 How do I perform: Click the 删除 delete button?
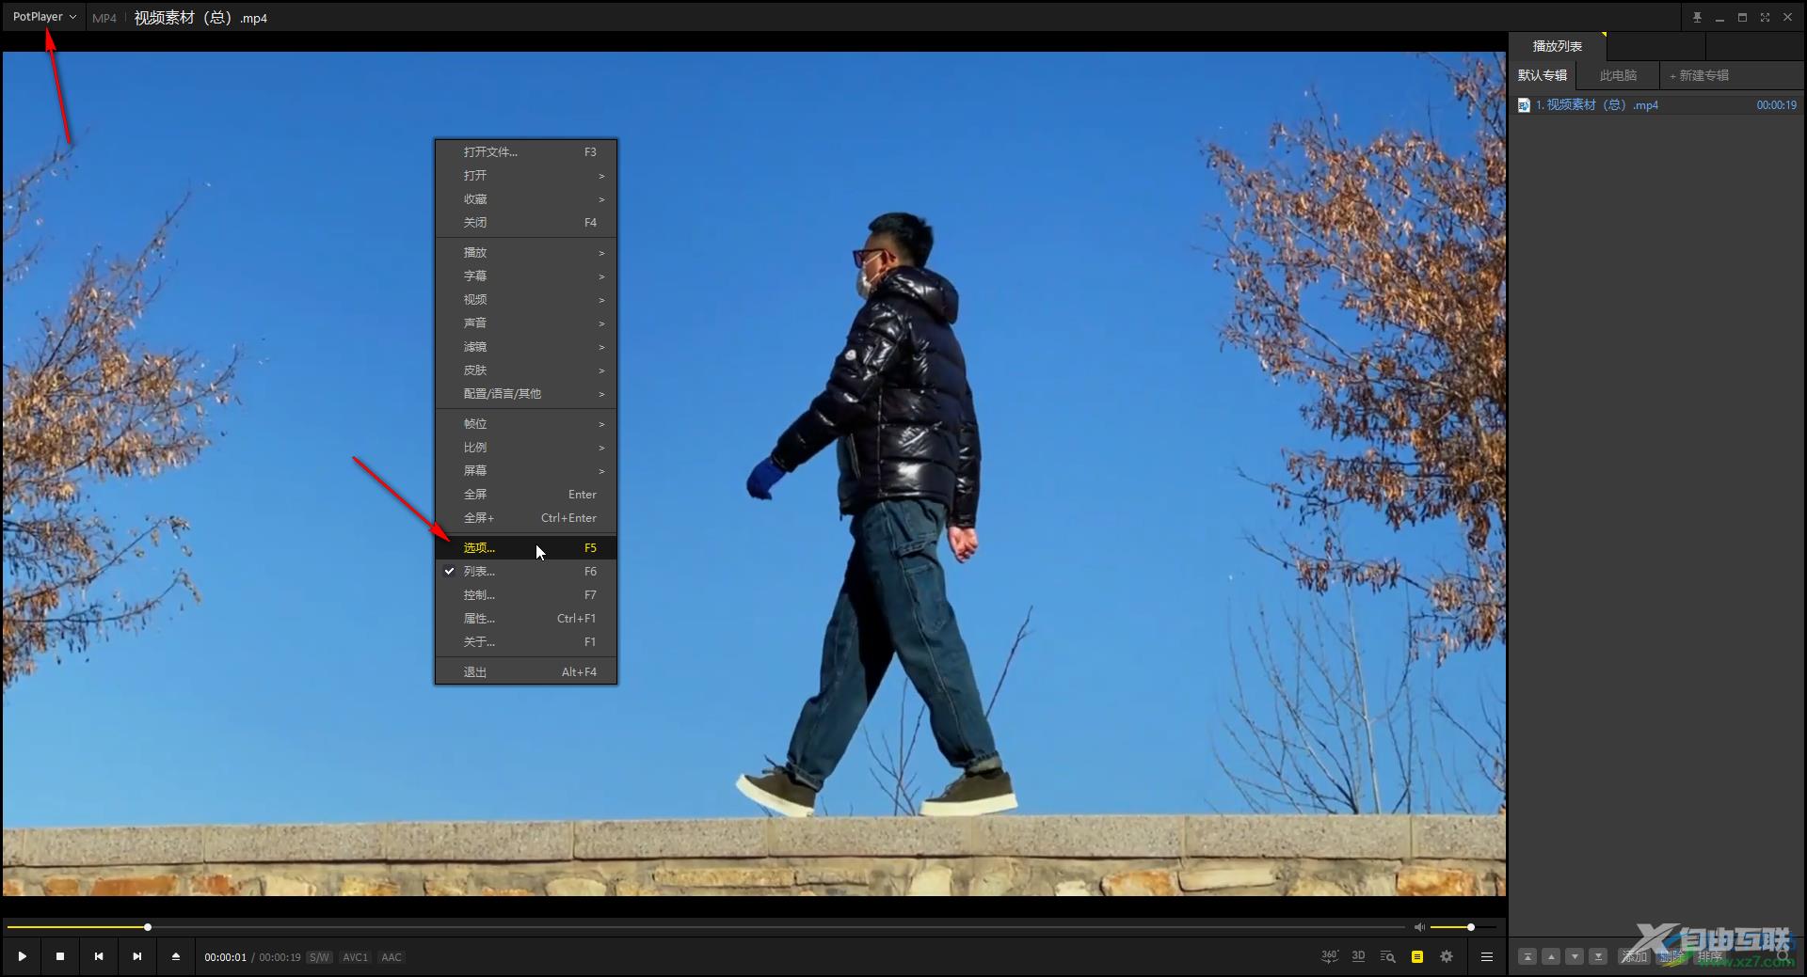(1672, 956)
